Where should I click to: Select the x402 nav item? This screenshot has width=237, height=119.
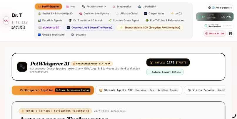tap(176, 14)
